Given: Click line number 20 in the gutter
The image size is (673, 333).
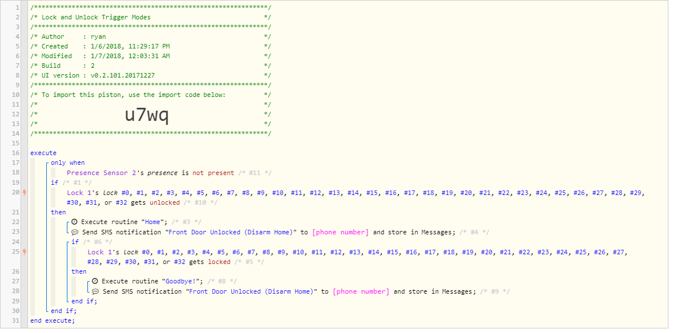Looking at the screenshot, I should pos(16,192).
